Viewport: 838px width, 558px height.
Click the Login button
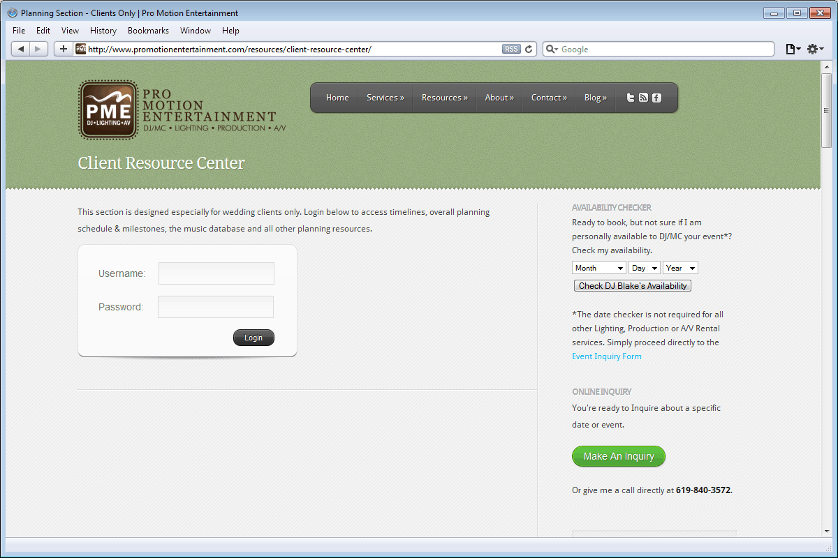[253, 338]
